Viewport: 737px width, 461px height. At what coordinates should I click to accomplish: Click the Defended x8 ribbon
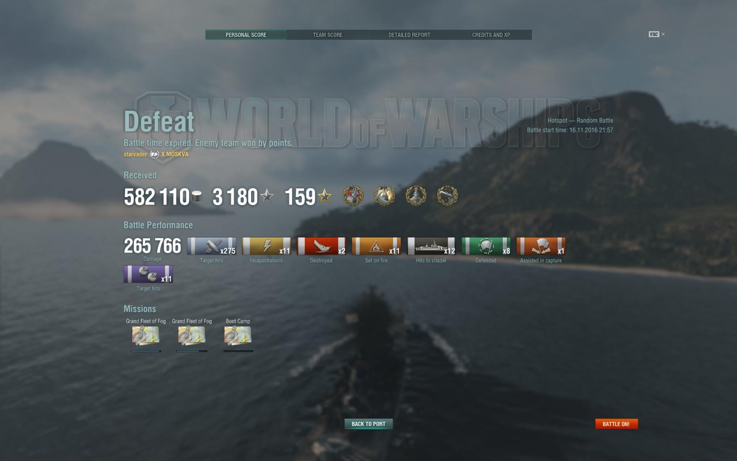point(486,246)
